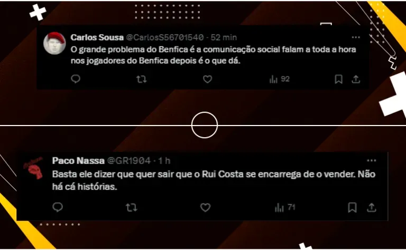The width and height of the screenshot is (406, 250).
Task: Retweet Paco Nassa's post
Action: (131, 207)
